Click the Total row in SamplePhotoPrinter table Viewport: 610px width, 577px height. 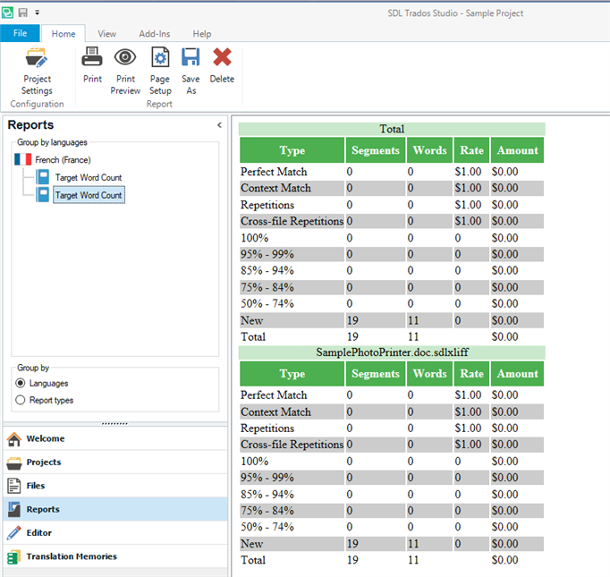pyautogui.click(x=392, y=560)
